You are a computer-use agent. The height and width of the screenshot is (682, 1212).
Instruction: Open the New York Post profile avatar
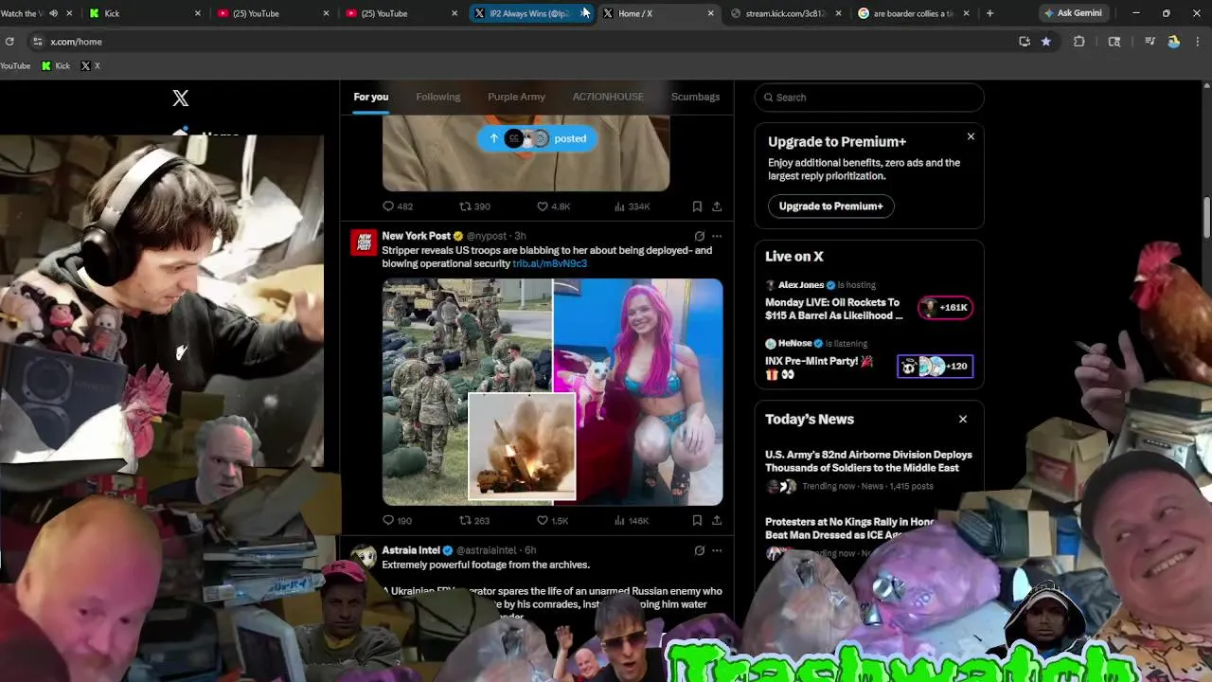coord(364,242)
